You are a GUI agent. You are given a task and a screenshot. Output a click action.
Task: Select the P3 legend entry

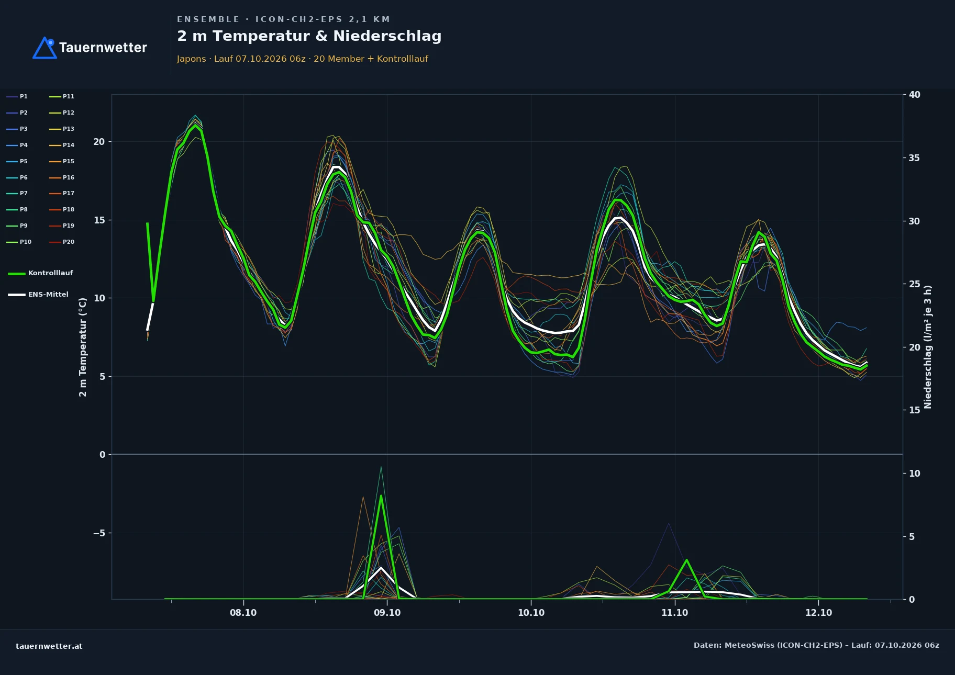pyautogui.click(x=17, y=129)
